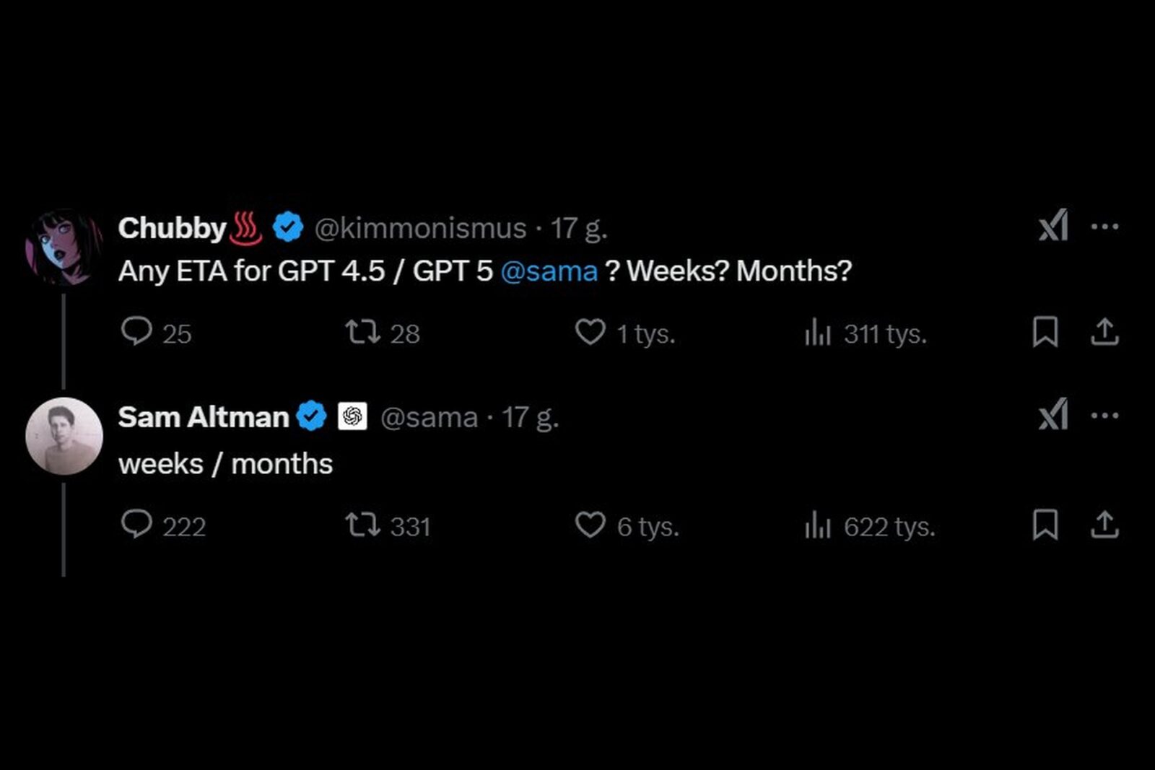Viewport: 1155px width, 770px height.
Task: Like Chubby's tweet
Action: point(590,332)
